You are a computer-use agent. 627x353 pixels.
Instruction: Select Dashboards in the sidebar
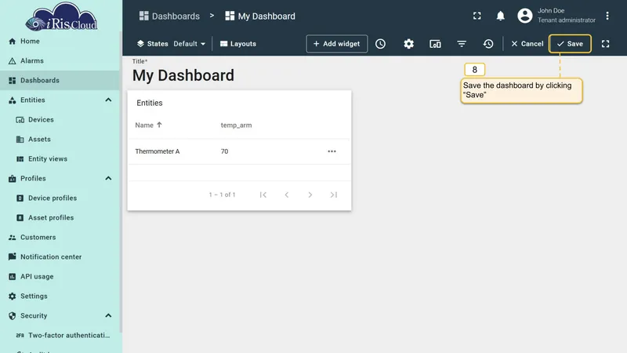click(x=60, y=81)
